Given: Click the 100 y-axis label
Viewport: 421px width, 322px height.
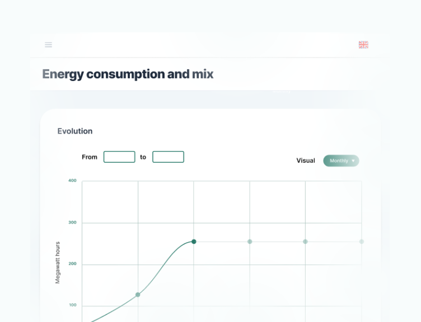Looking at the screenshot, I should [x=72, y=305].
